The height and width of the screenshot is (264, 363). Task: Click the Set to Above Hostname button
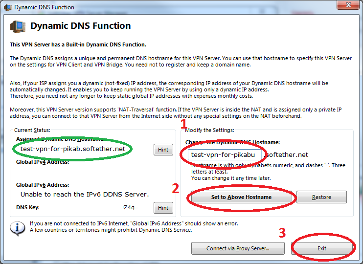241,197
